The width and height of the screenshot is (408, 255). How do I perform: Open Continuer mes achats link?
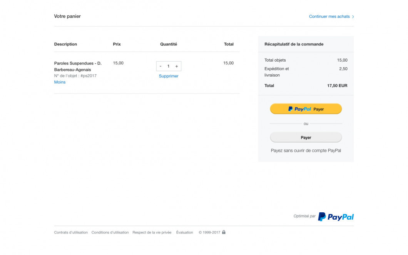pyautogui.click(x=329, y=17)
